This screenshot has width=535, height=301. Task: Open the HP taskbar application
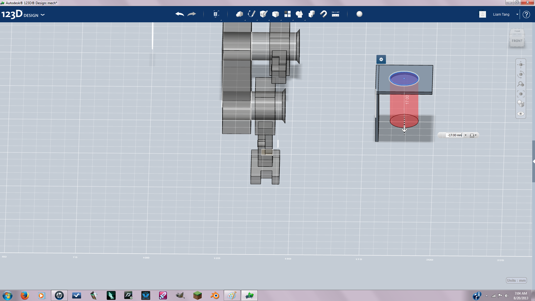(x=59, y=295)
